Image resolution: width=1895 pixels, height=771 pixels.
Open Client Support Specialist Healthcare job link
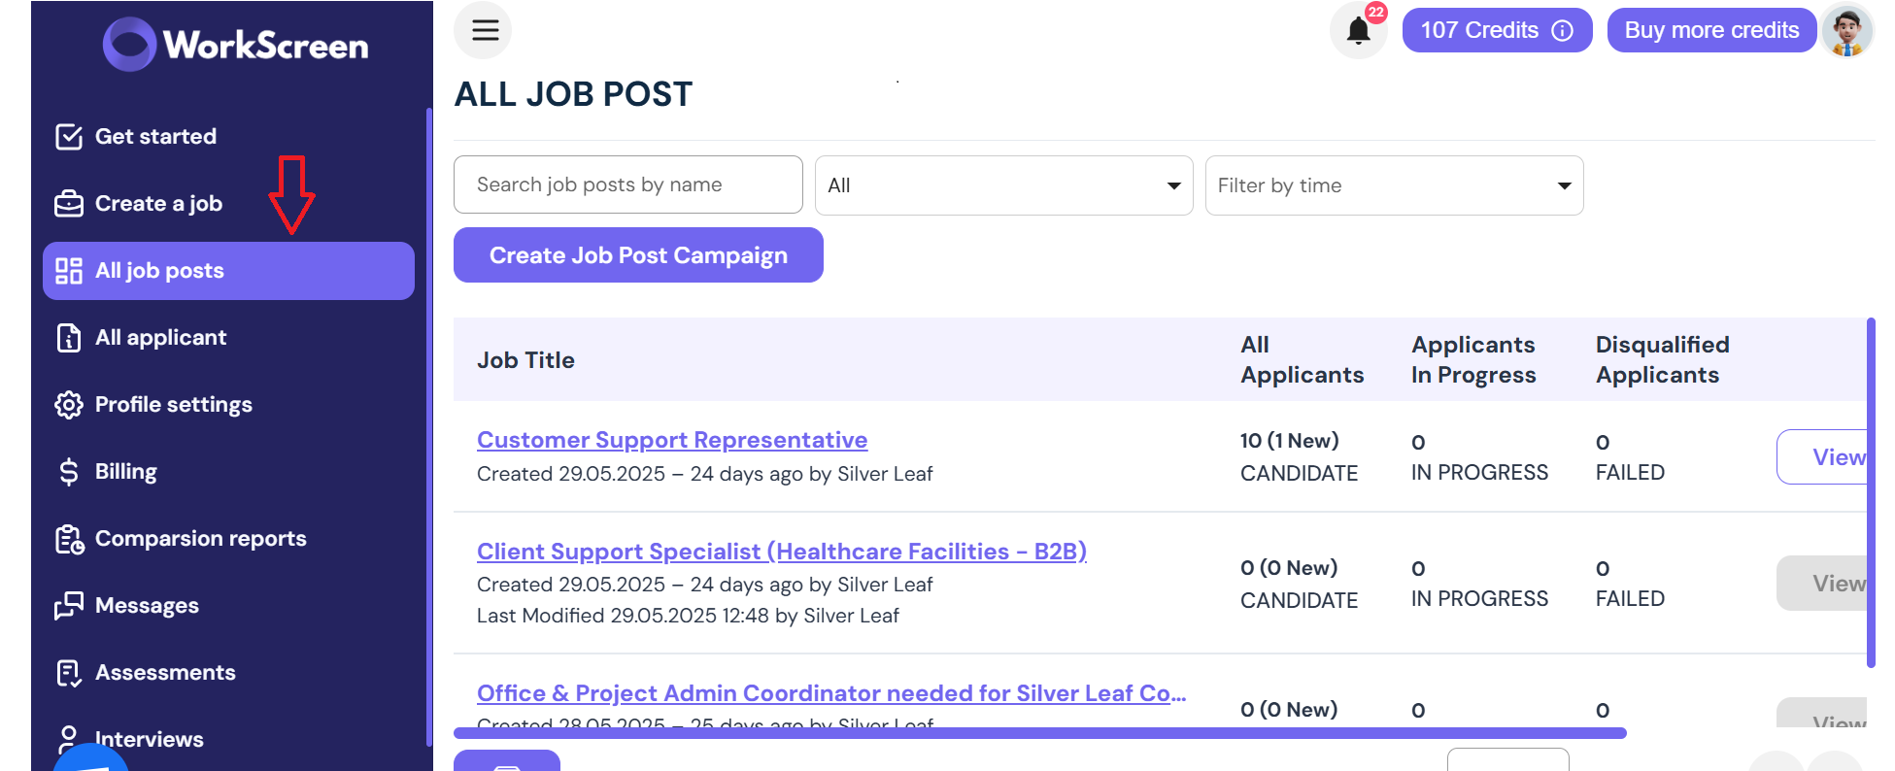point(782,552)
